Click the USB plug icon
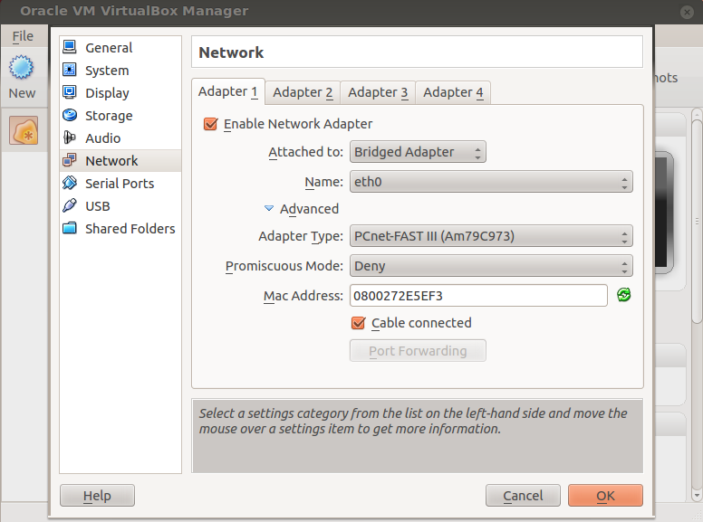The height and width of the screenshot is (522, 703). pyautogui.click(x=70, y=205)
